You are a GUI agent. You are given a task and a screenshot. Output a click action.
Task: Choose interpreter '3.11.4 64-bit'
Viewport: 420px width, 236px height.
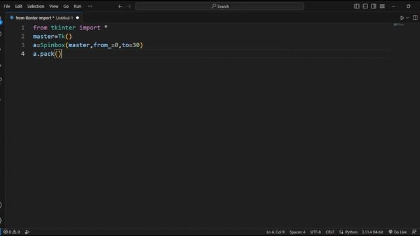pyautogui.click(x=372, y=232)
